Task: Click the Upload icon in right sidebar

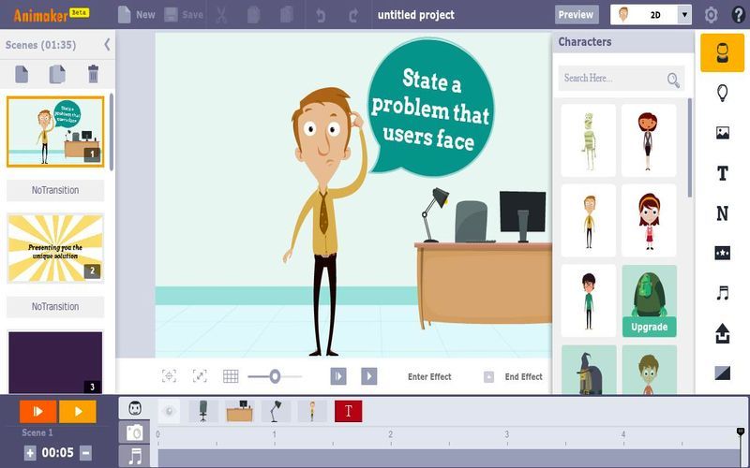Action: pyautogui.click(x=722, y=333)
